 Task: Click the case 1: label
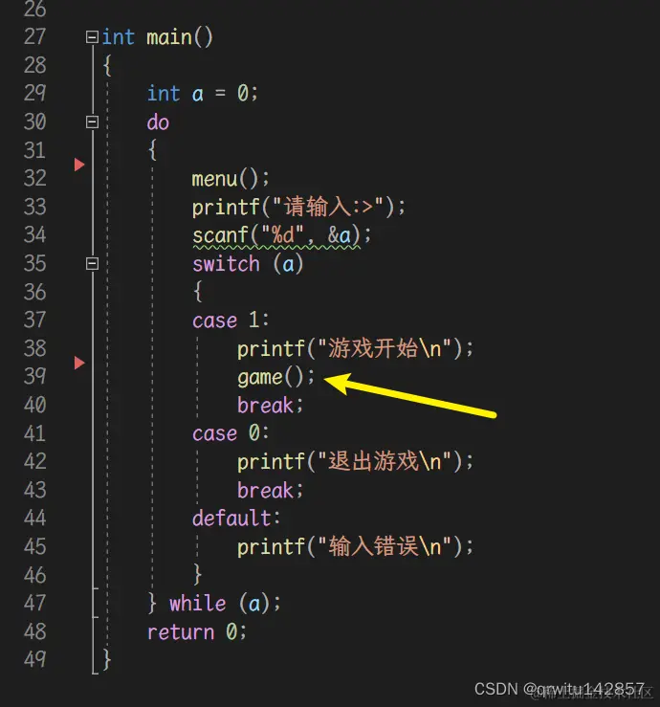tap(231, 320)
